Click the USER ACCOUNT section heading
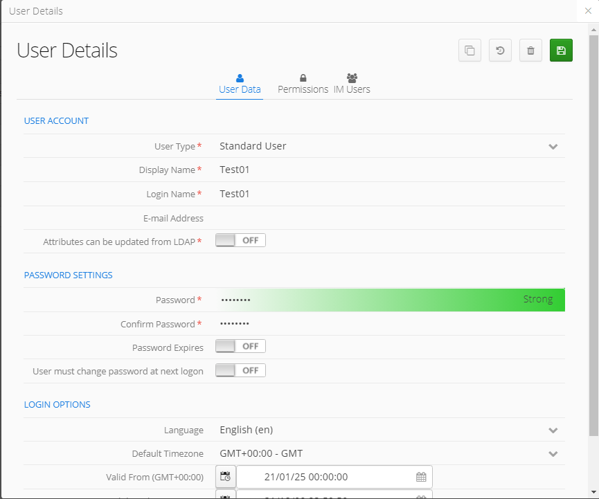This screenshot has height=499, width=599. click(56, 120)
